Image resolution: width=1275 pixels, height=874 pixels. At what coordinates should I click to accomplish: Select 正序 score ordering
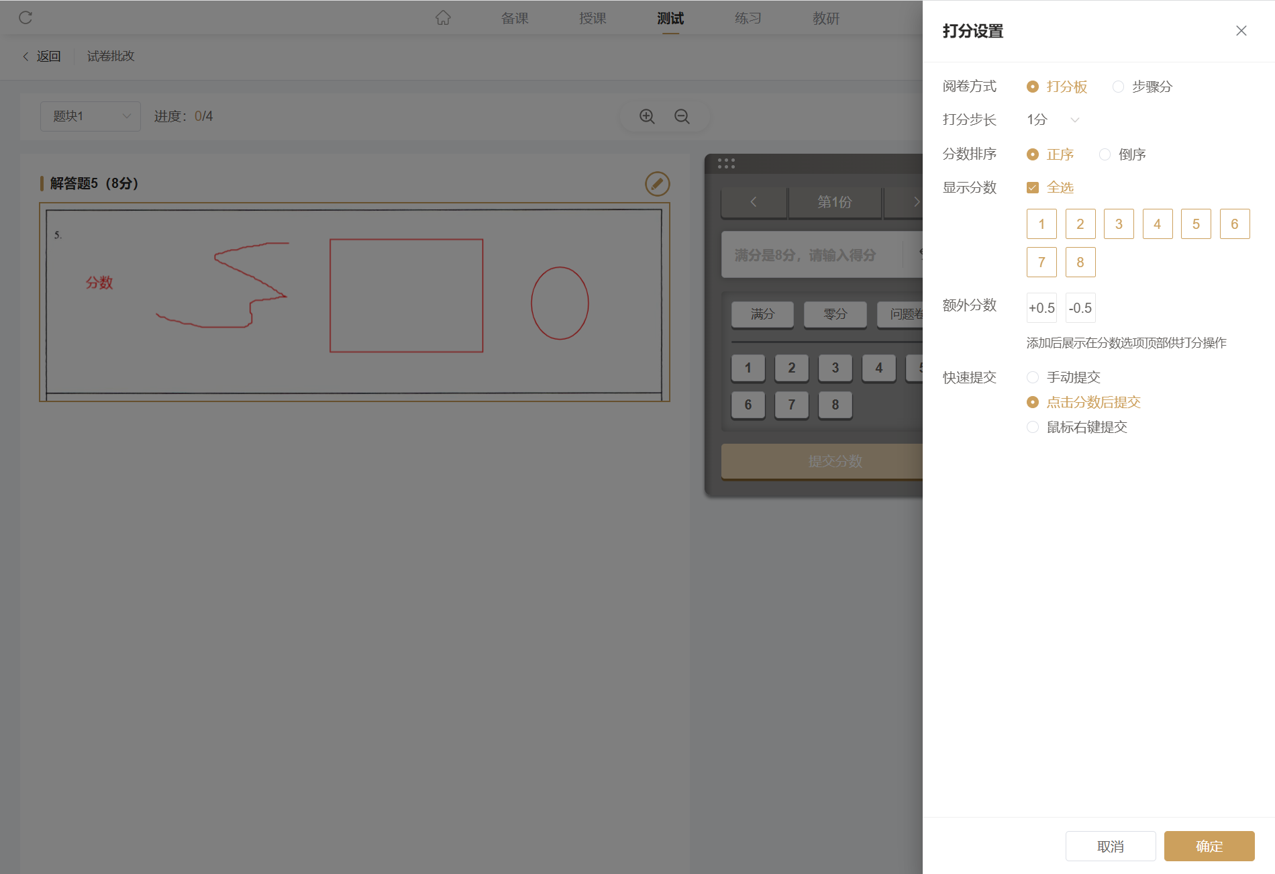point(1050,154)
